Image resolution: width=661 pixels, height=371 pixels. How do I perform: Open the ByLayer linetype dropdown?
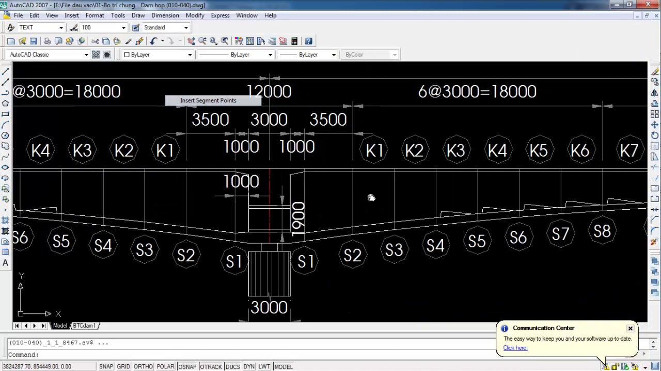tap(270, 55)
